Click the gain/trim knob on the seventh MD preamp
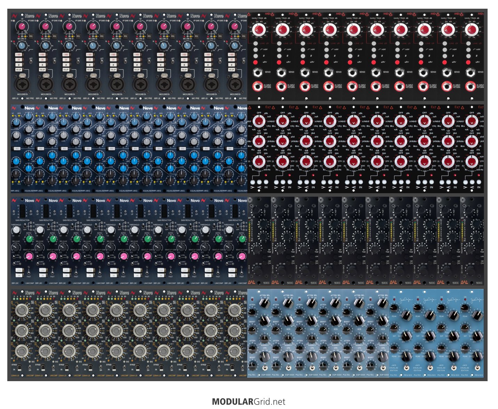Viewport: 498px width, 409px height. (400, 30)
